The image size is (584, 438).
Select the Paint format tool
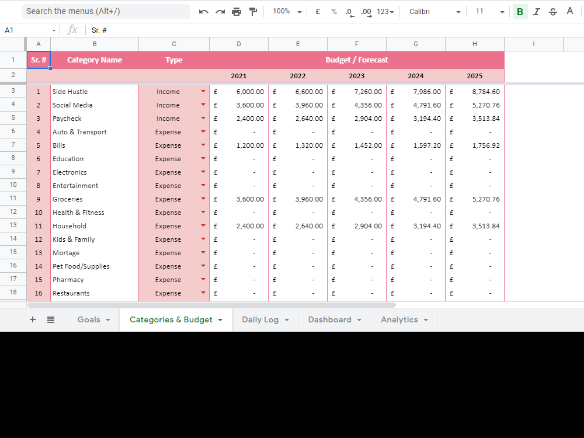[x=253, y=11]
